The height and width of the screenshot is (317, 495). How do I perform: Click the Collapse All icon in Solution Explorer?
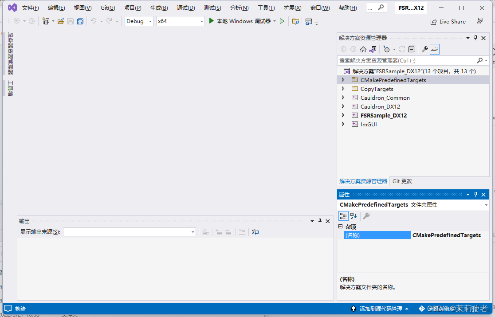pos(412,49)
